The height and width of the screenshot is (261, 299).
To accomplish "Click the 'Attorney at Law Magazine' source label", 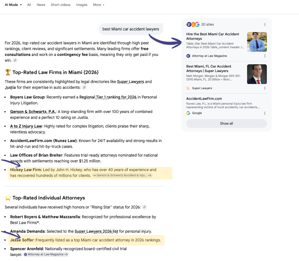I will 209,56.
